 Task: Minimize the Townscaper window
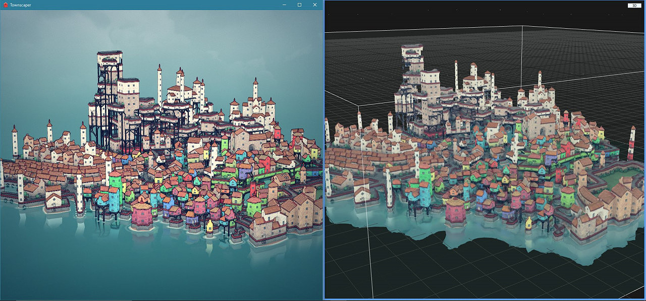tap(284, 5)
